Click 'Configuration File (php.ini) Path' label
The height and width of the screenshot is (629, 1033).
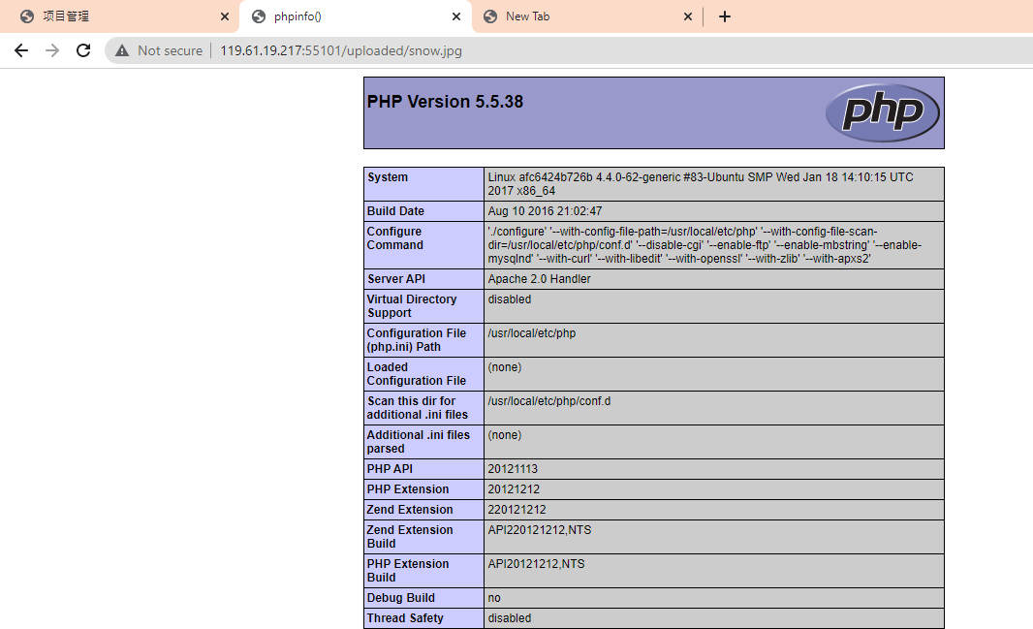pyautogui.click(x=417, y=340)
